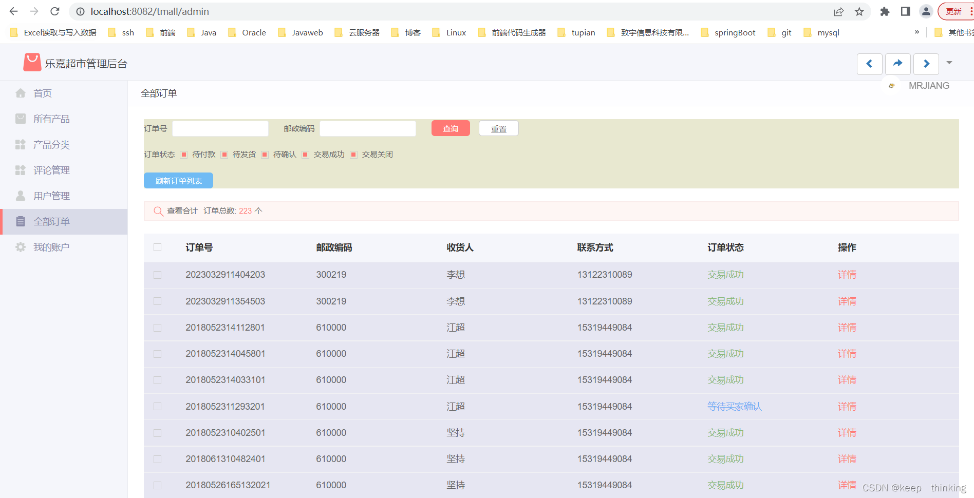This screenshot has height=498, width=974.
Task: Click the small avatar next to MRJIANG
Action: click(x=891, y=86)
